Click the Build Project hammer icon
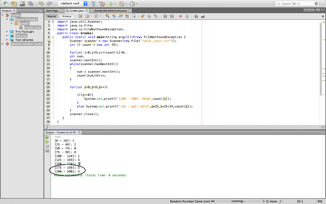 pos(94,4)
